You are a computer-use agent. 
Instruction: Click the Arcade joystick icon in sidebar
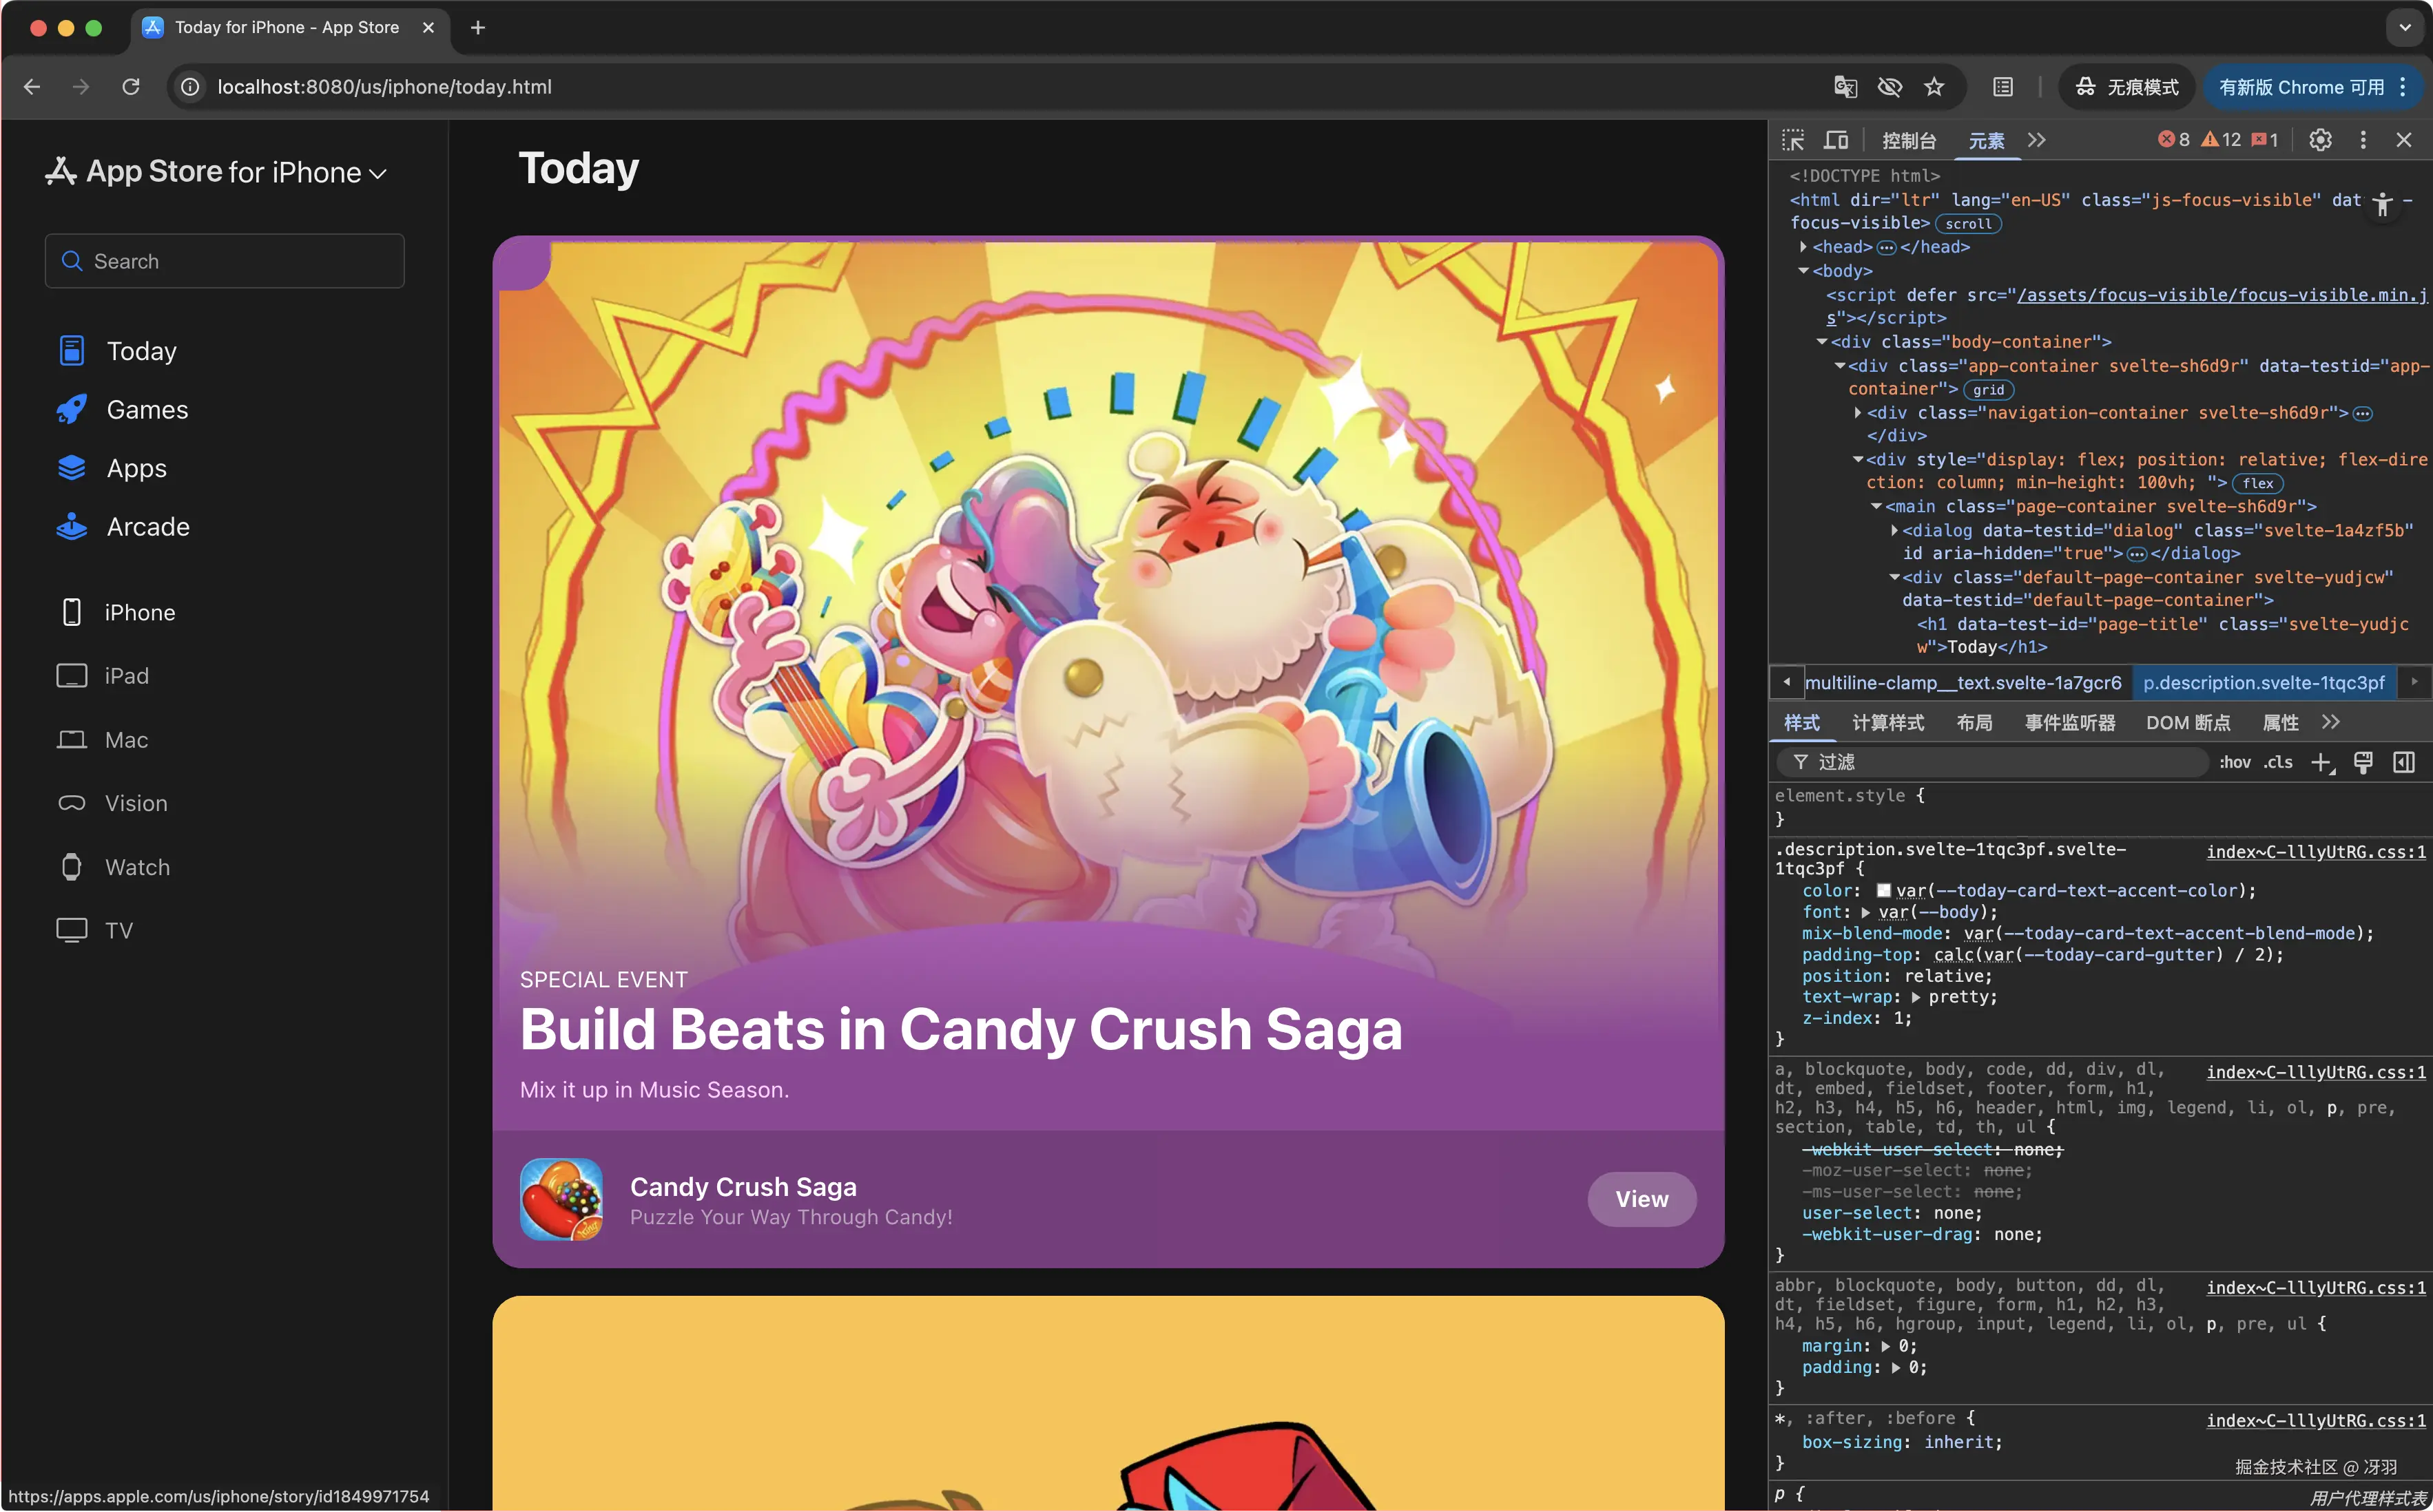[x=71, y=527]
